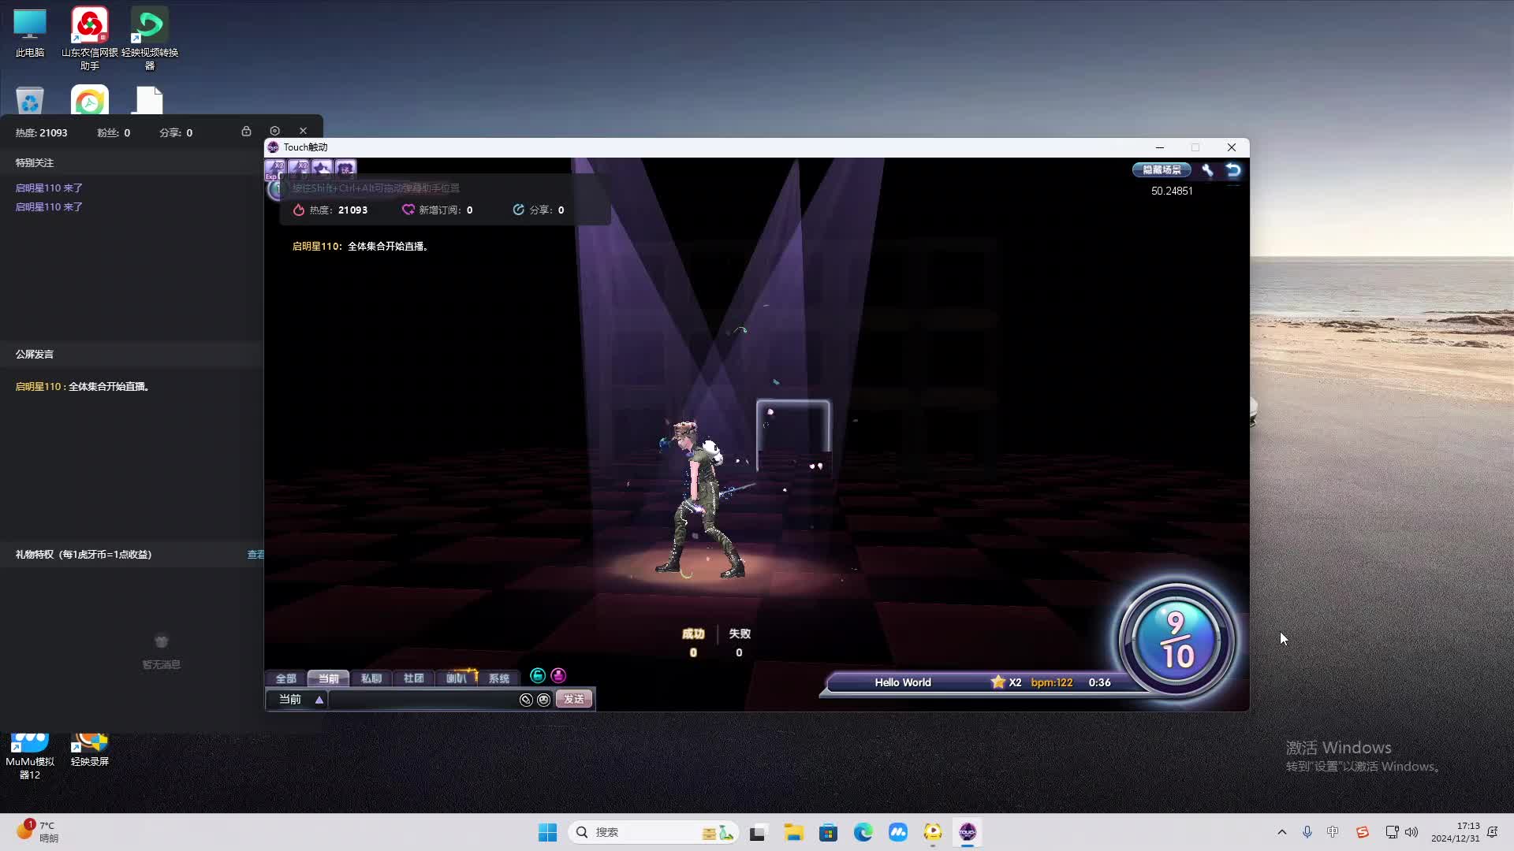The height and width of the screenshot is (851, 1514).
Task: Open the emoji picker in chat box
Action: click(543, 700)
